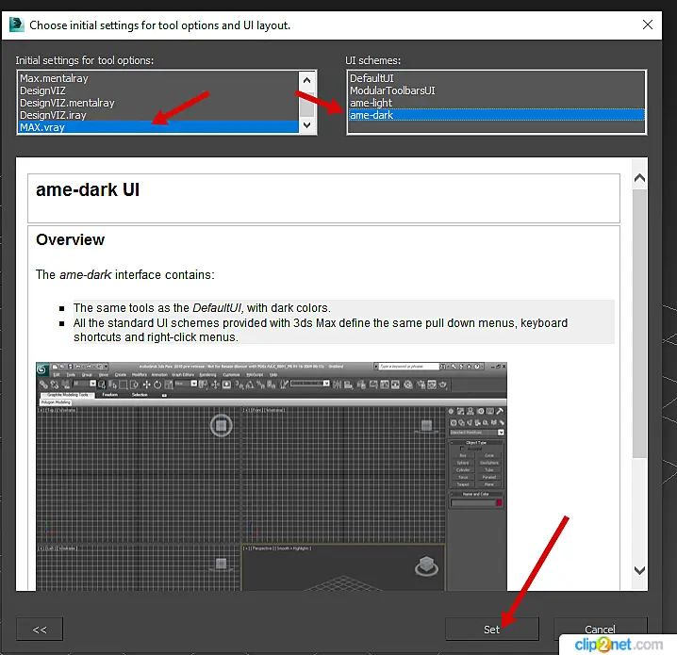This screenshot has height=655, width=677.
Task: Click the Set button
Action: [492, 630]
